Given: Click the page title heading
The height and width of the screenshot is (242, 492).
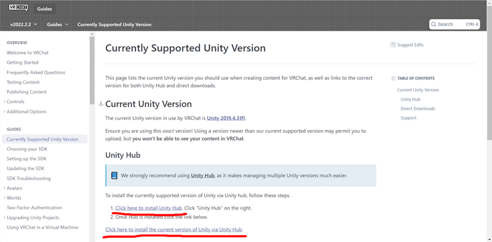Looking at the screenshot, I should click(186, 48).
